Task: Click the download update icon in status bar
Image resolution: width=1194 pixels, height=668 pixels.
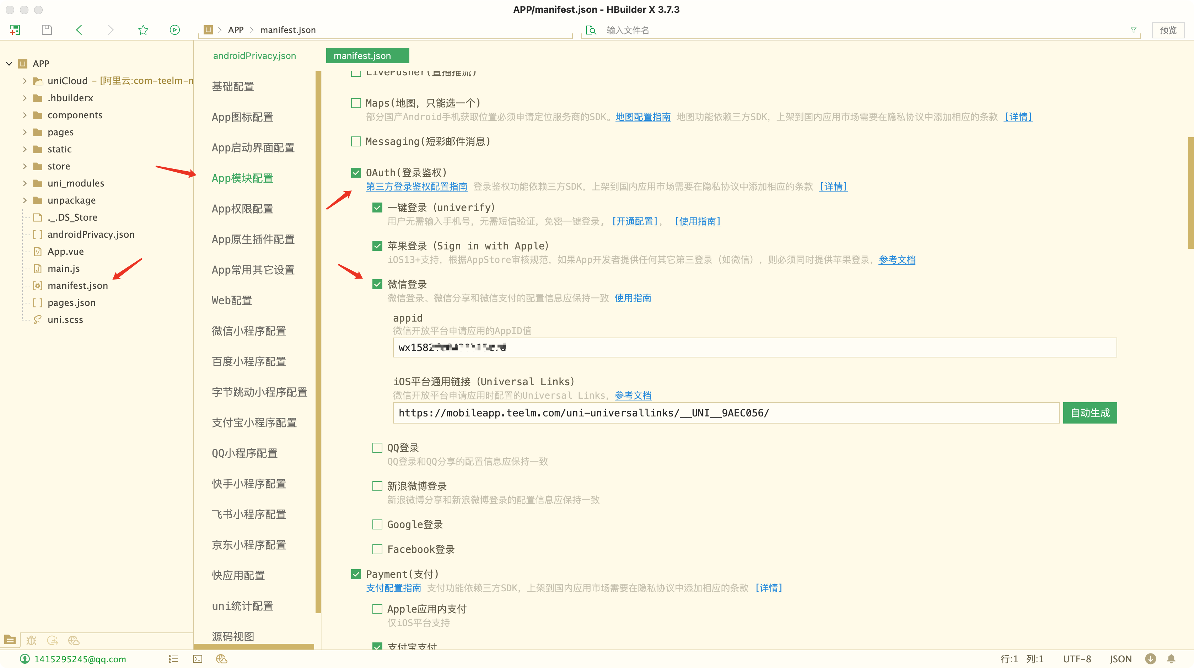Action: tap(1150, 659)
